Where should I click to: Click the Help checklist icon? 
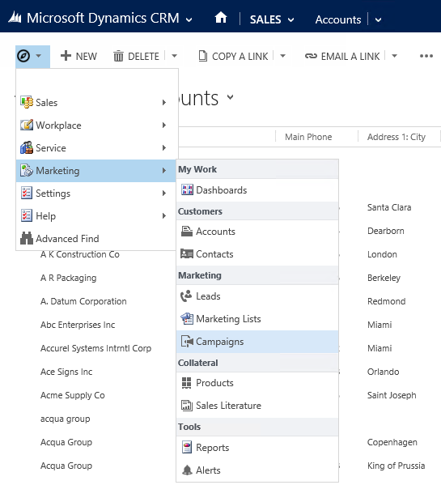click(x=27, y=215)
